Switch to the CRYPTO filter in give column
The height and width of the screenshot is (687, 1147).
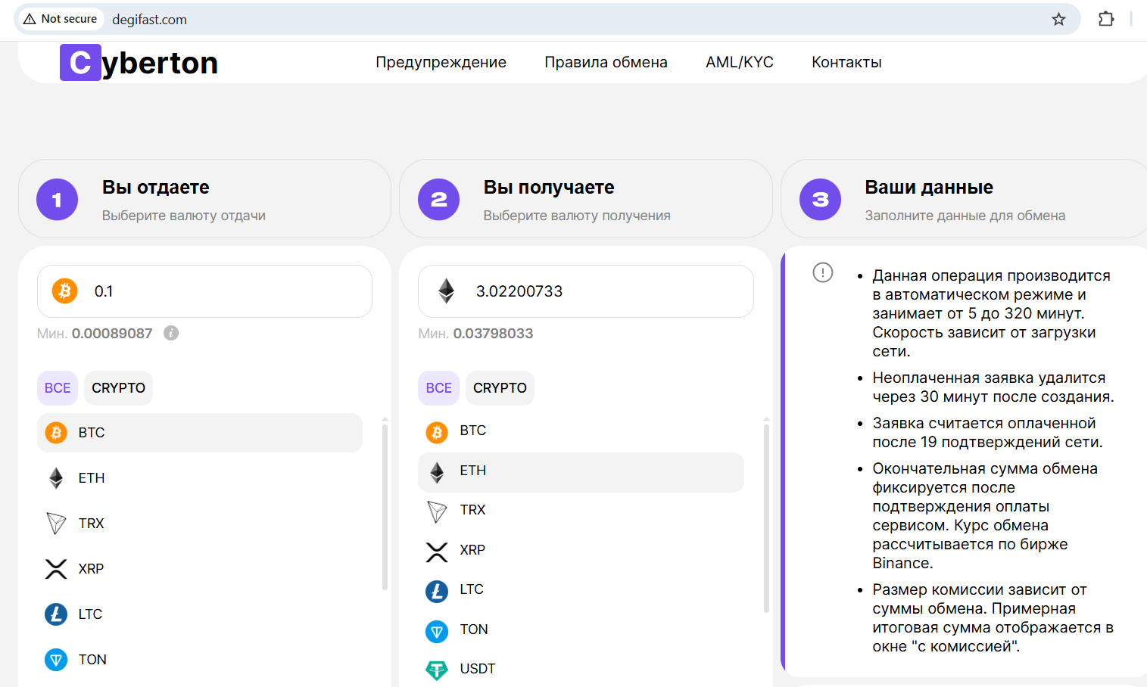118,388
